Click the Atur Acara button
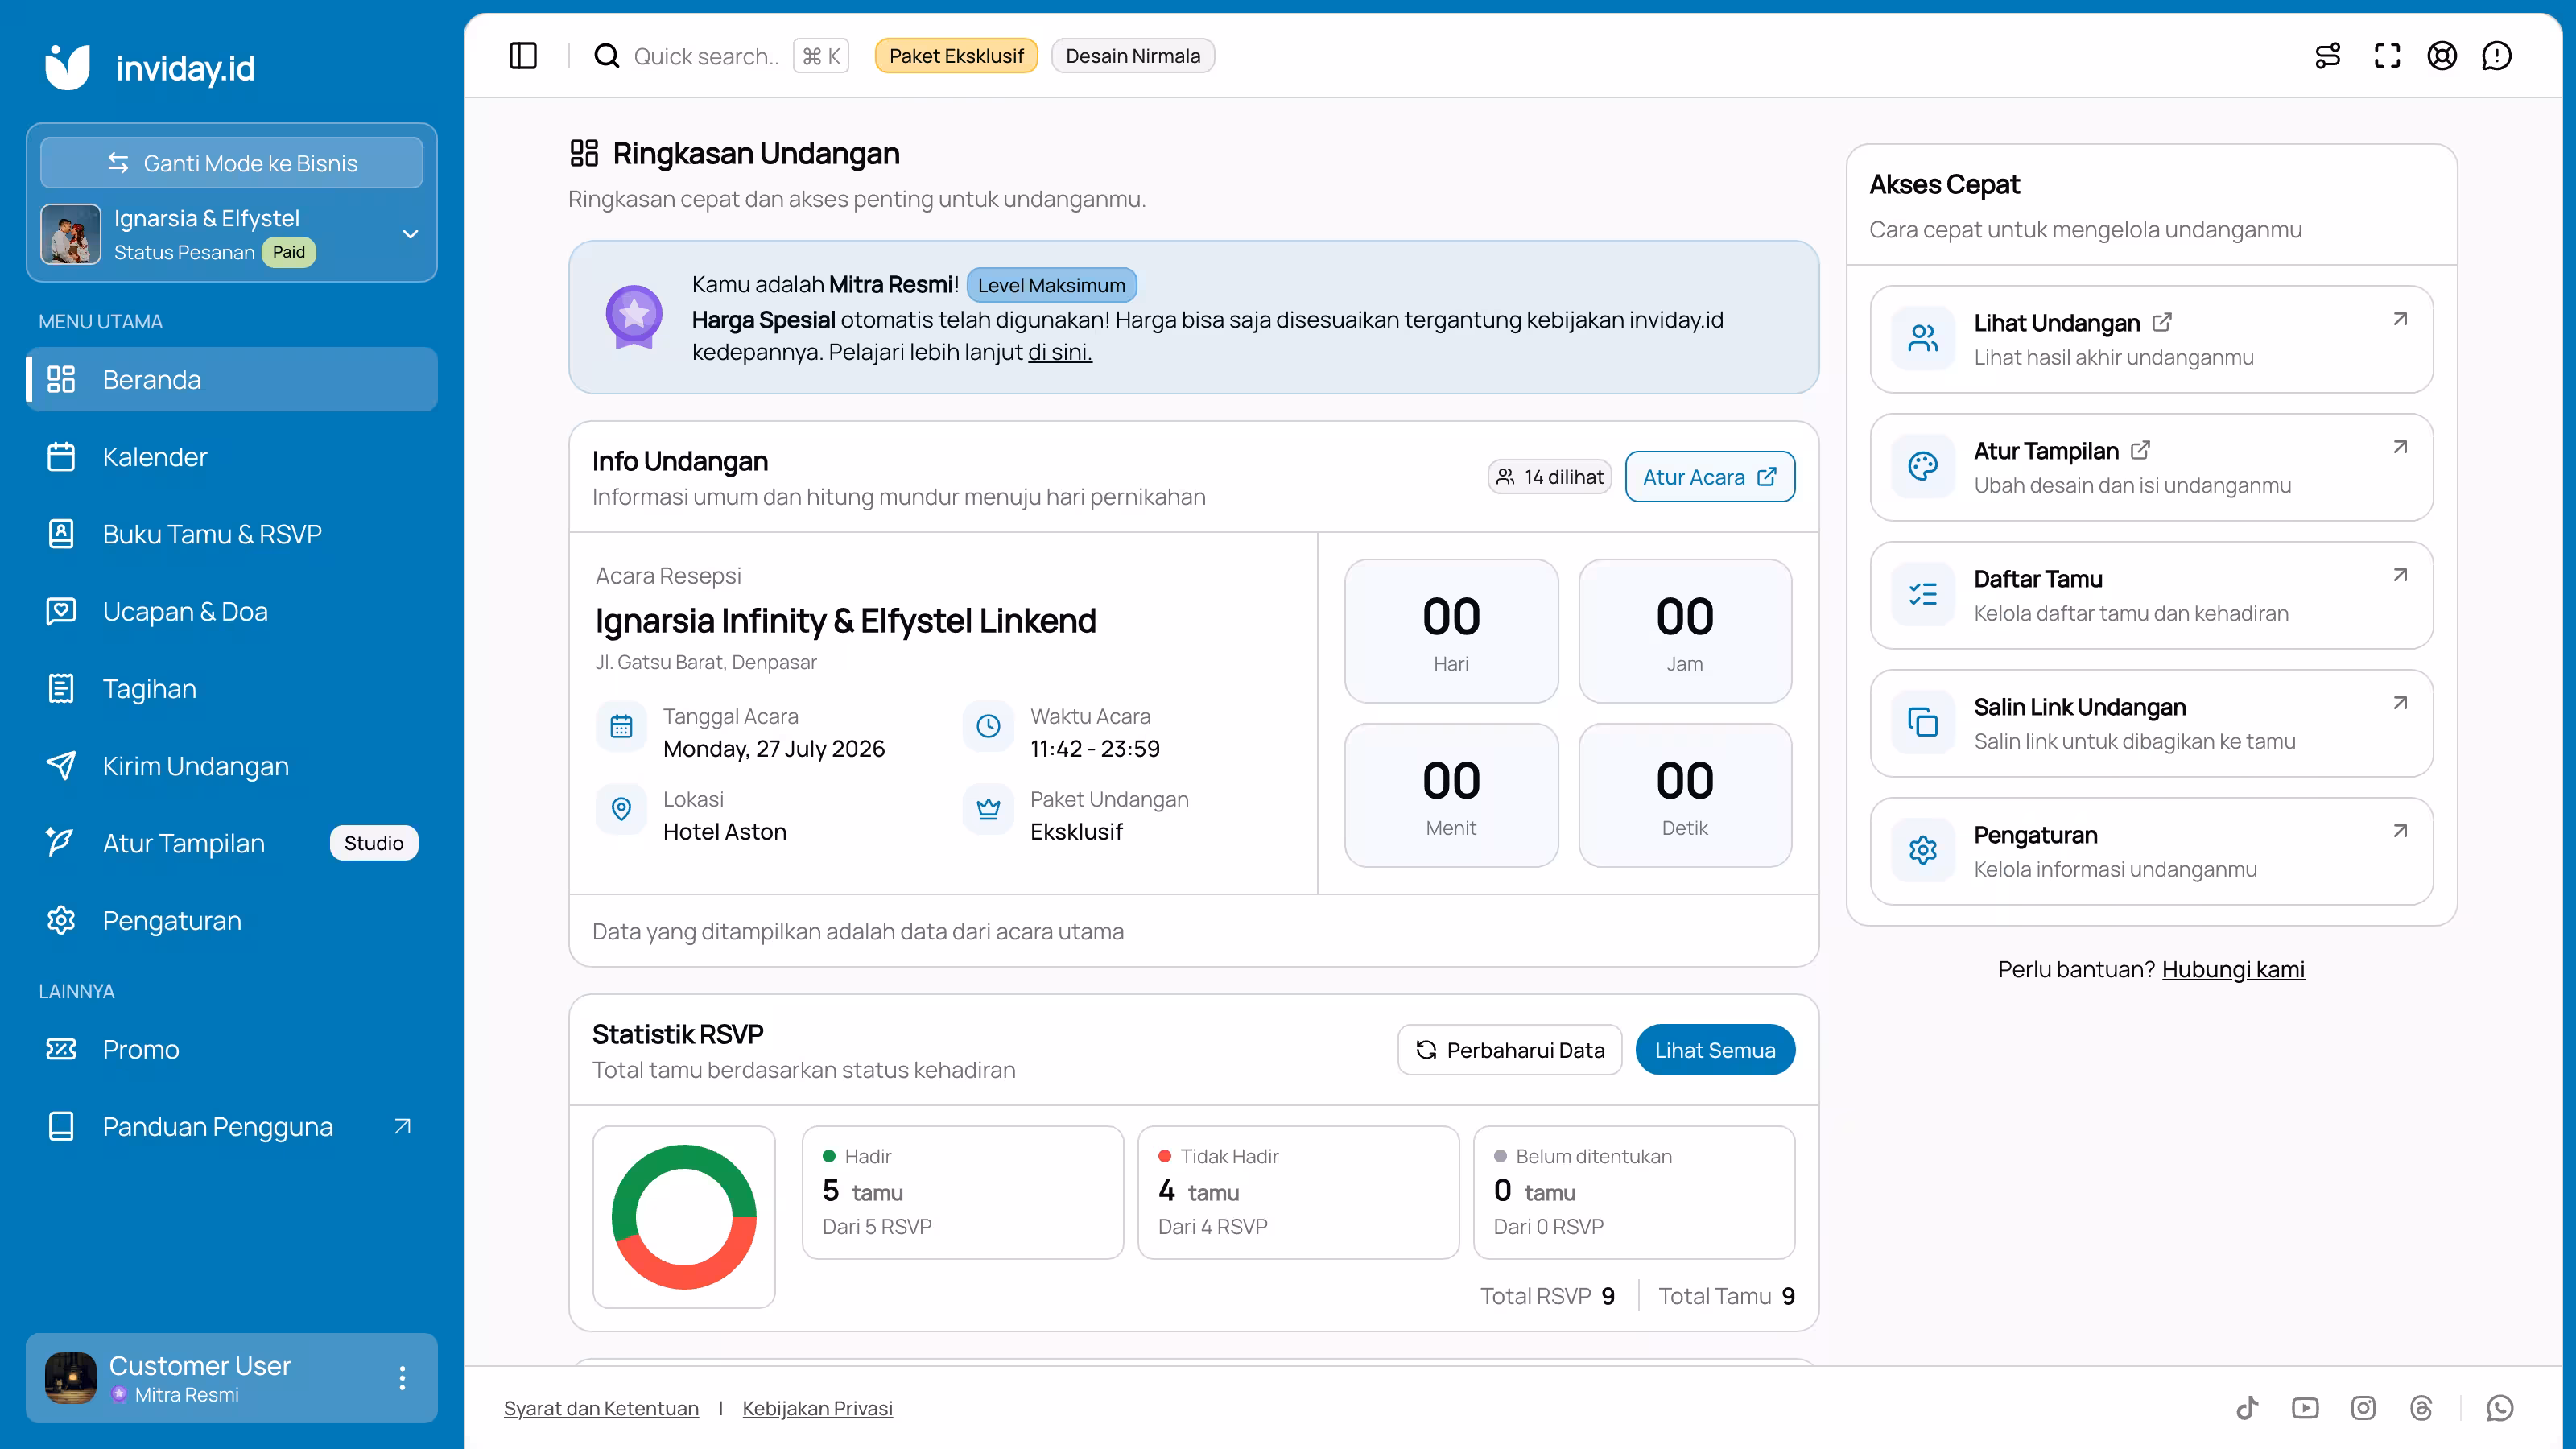This screenshot has width=2576, height=1449. coord(1710,477)
